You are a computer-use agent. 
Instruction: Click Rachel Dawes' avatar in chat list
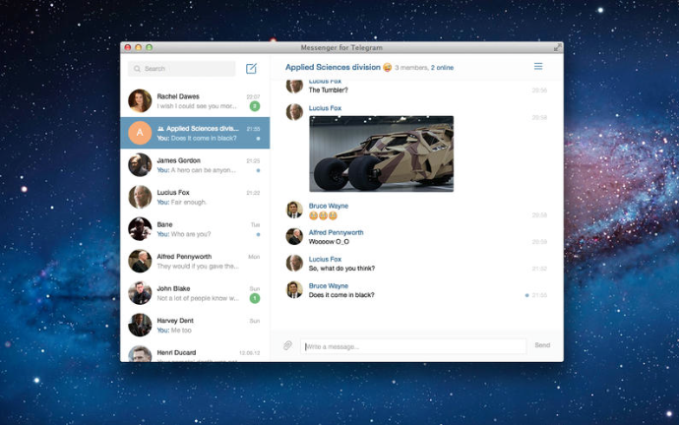140,101
